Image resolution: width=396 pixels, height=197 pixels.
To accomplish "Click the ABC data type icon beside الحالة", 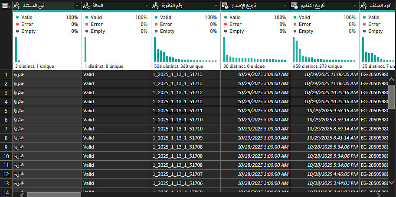I will tap(86, 6).
